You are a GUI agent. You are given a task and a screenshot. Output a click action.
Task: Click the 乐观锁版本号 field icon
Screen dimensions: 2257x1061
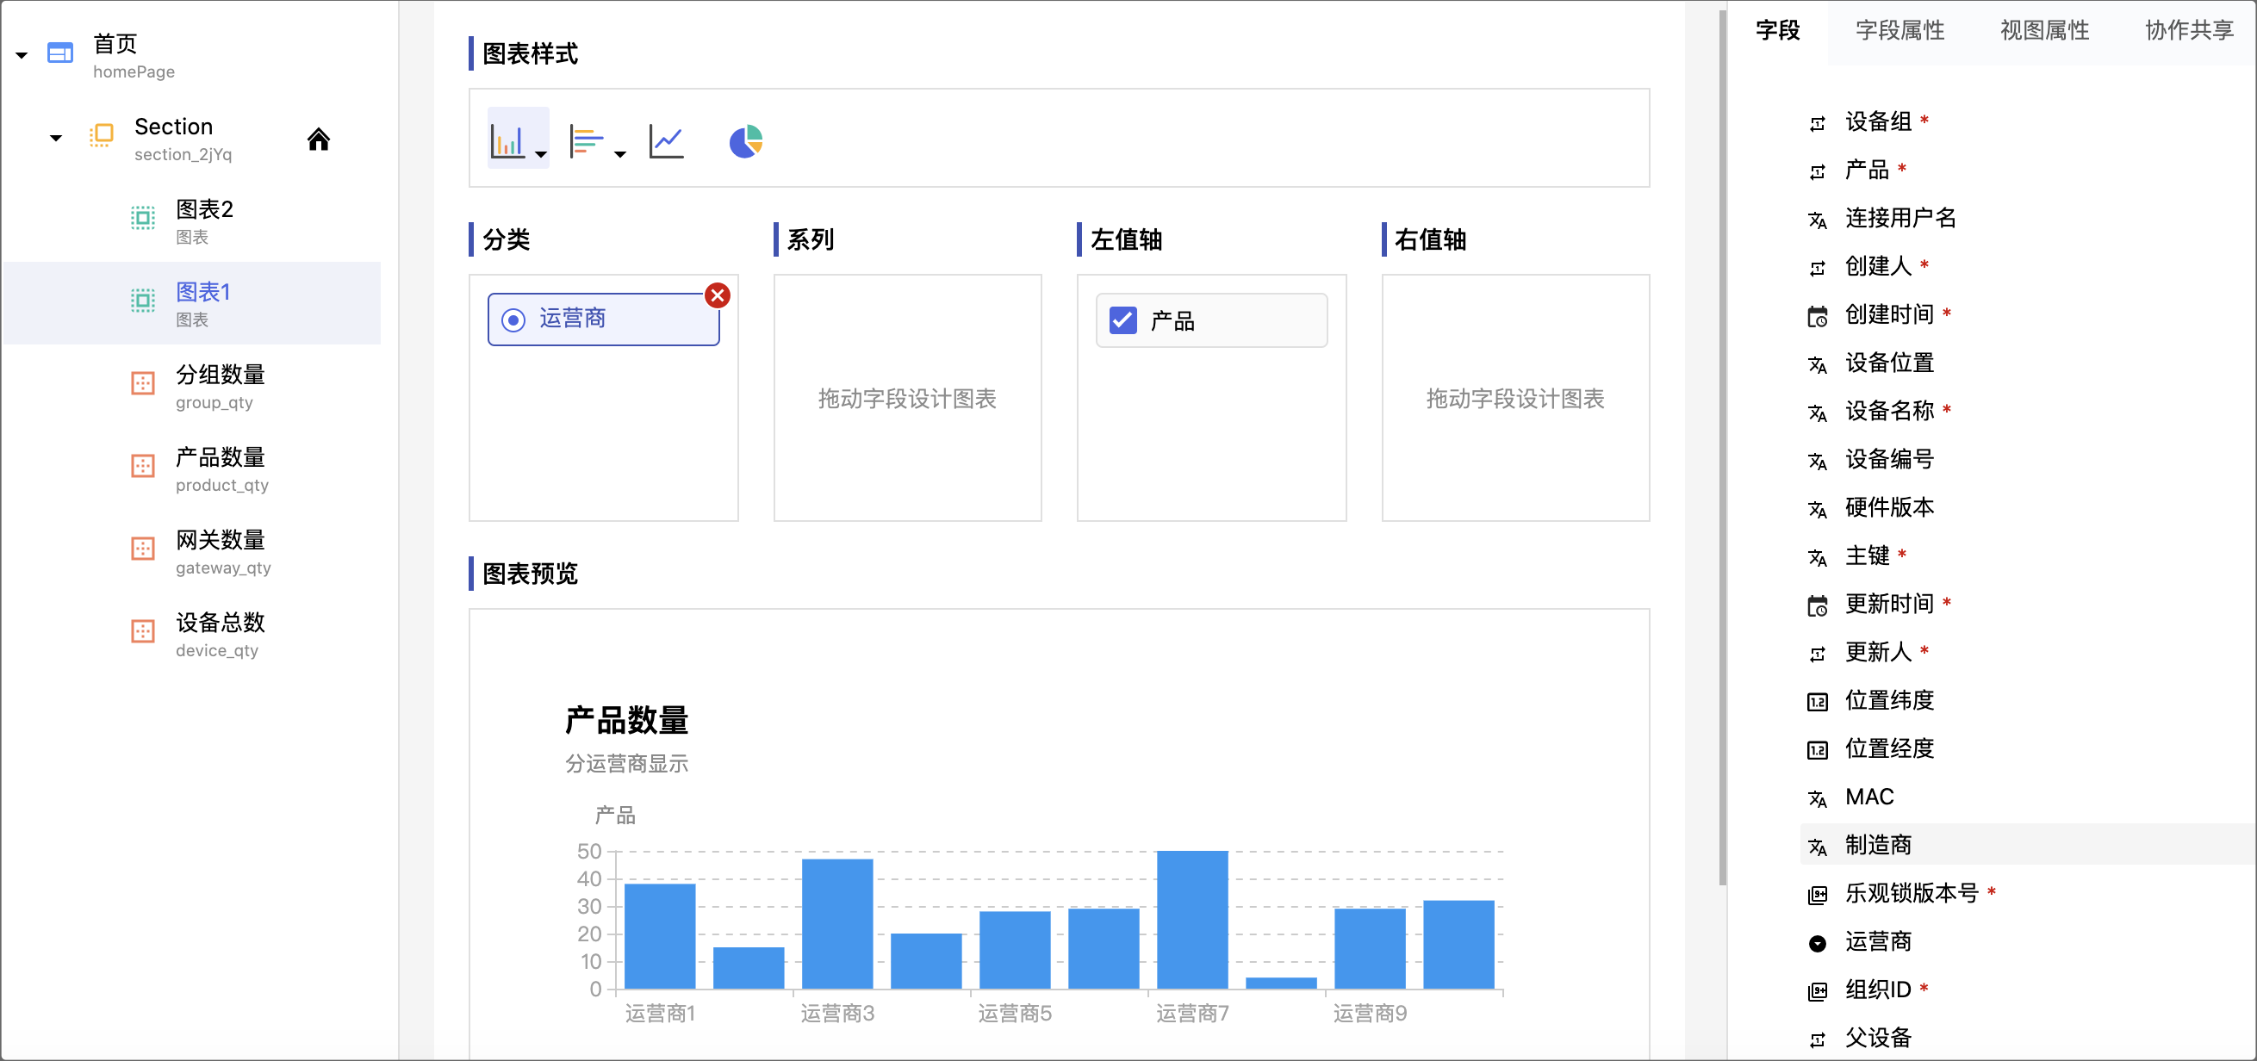pyautogui.click(x=1817, y=895)
